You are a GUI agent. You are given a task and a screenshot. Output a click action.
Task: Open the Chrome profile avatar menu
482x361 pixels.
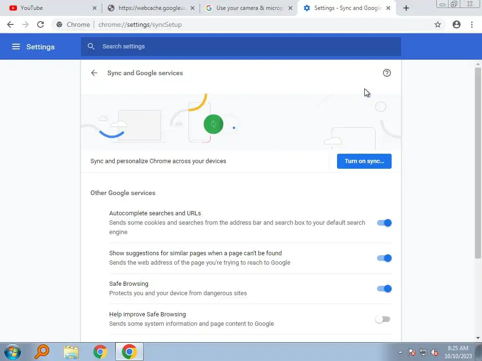[x=457, y=24]
